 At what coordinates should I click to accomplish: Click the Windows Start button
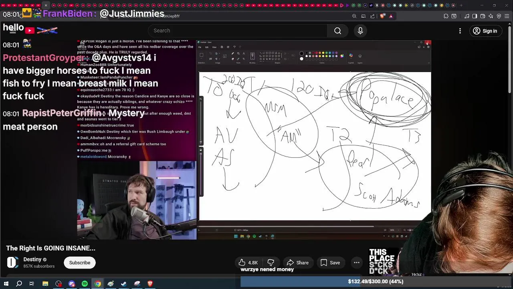6,284
